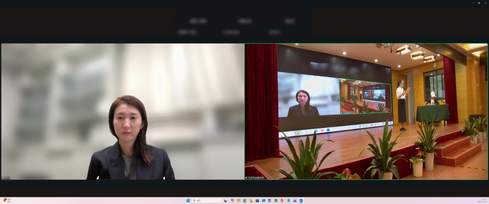
Task: Open the Windows Start menu
Action: pos(188,201)
